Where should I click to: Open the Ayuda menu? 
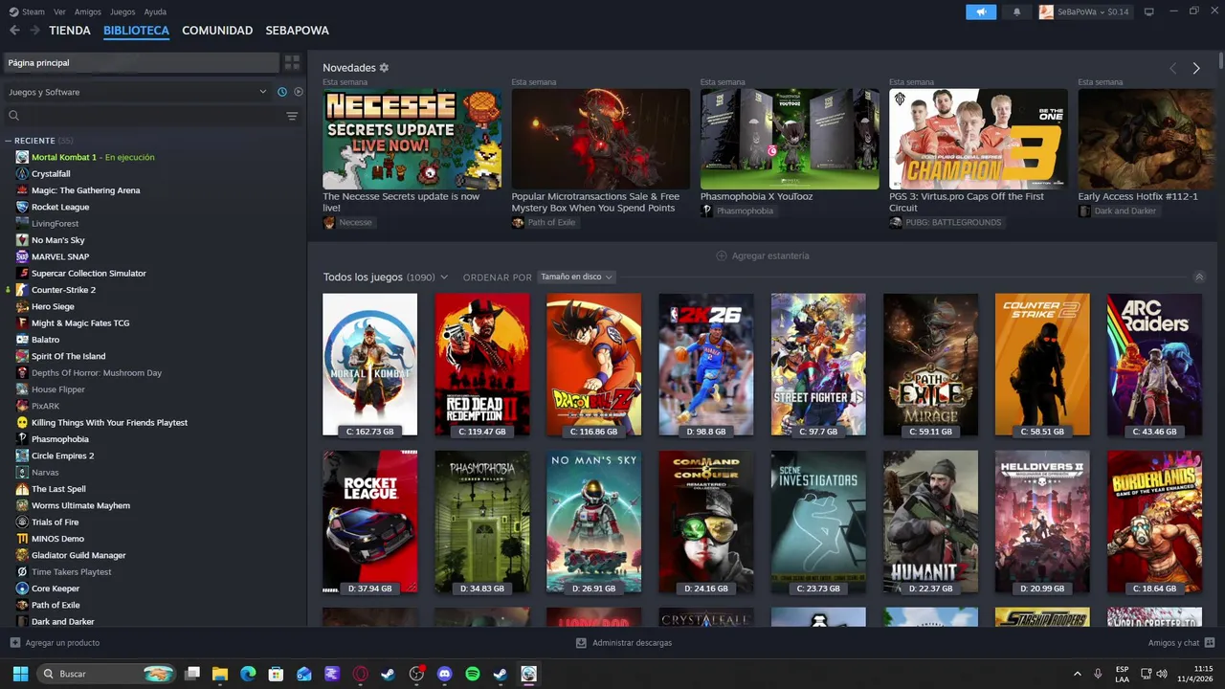tap(155, 11)
